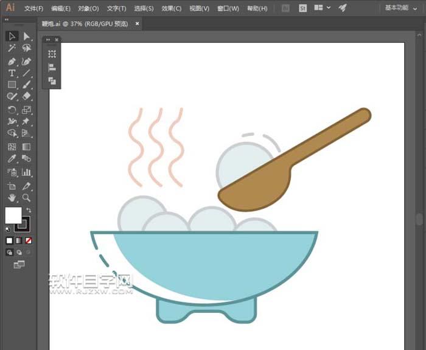Select the Shaper tool

point(12,96)
